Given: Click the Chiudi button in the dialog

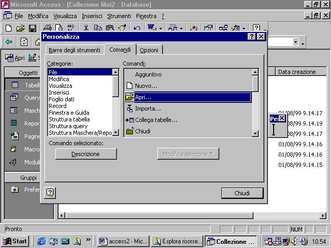Looking at the screenshot, I should point(242,193).
